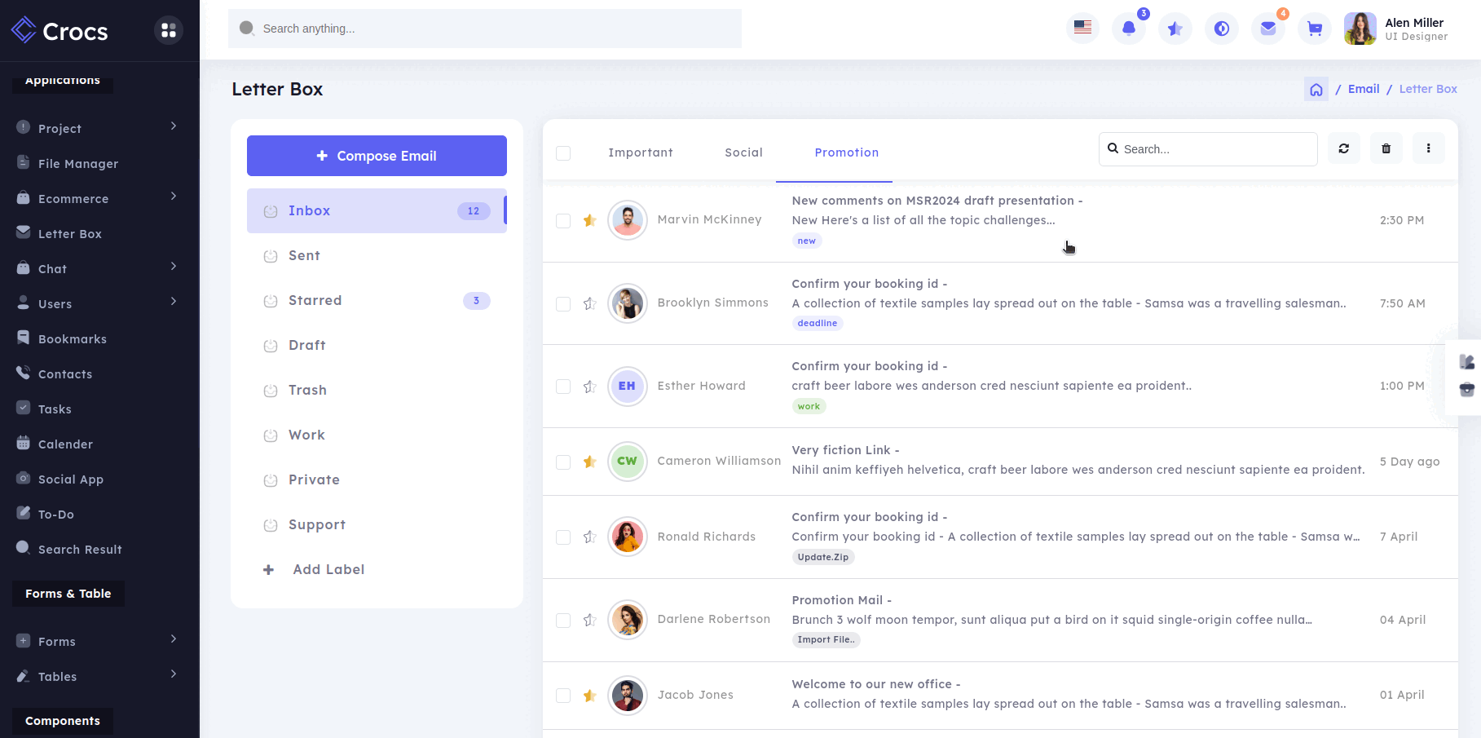This screenshot has width=1481, height=738.
Task: Click the trash delete icon in toolbar
Action: point(1386,148)
